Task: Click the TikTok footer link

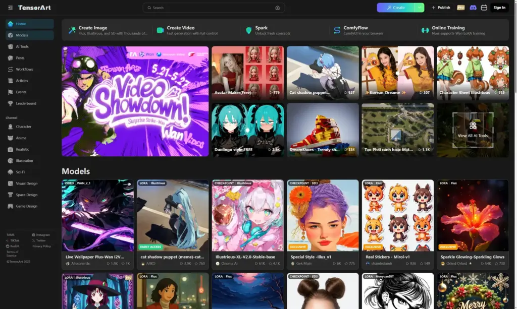Action: pyautogui.click(x=13, y=240)
